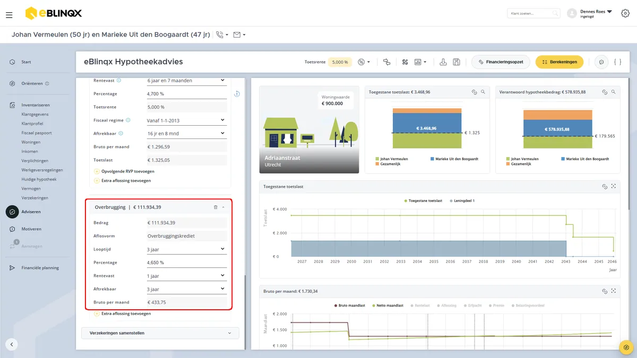Image resolution: width=637 pixels, height=358 pixels.
Task: Click the curly braces icon in the advice toolbar
Action: click(x=617, y=62)
